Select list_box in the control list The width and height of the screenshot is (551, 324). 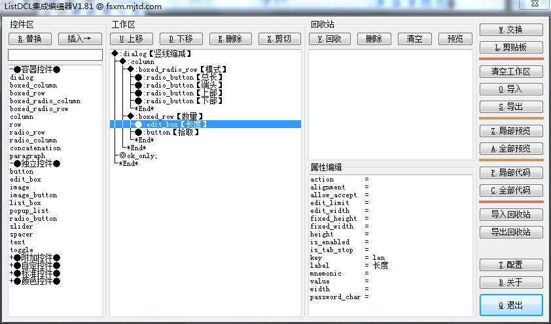[x=26, y=202]
